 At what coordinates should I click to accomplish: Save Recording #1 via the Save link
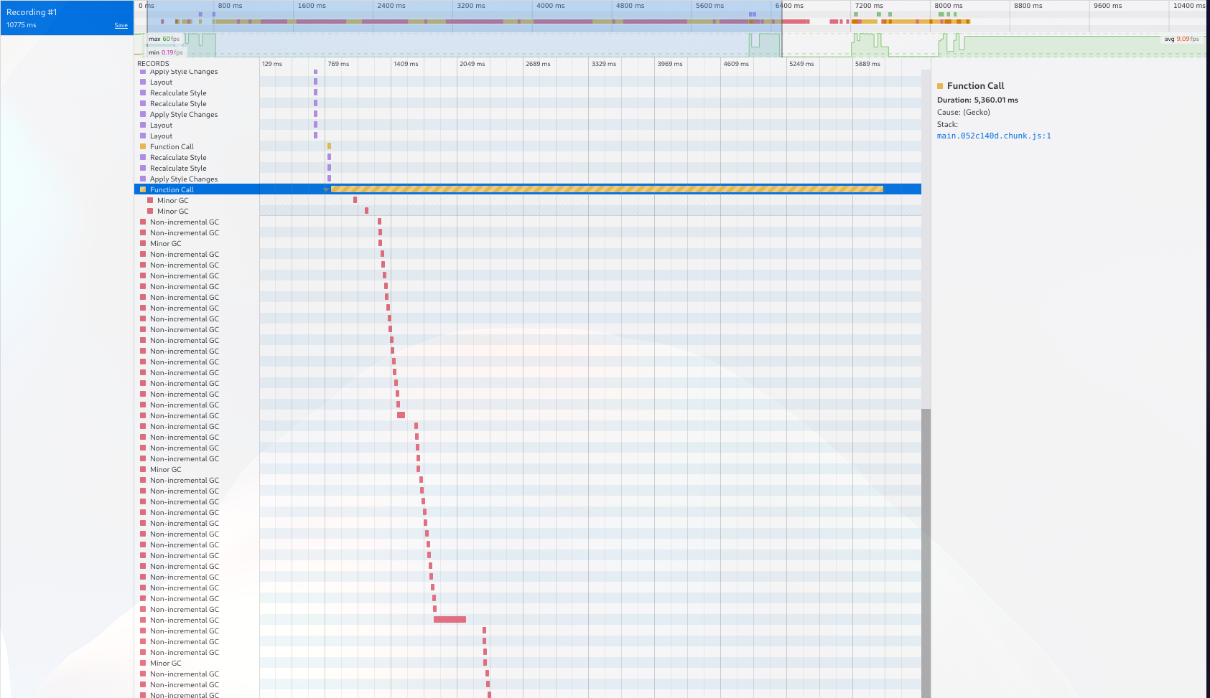coord(121,25)
